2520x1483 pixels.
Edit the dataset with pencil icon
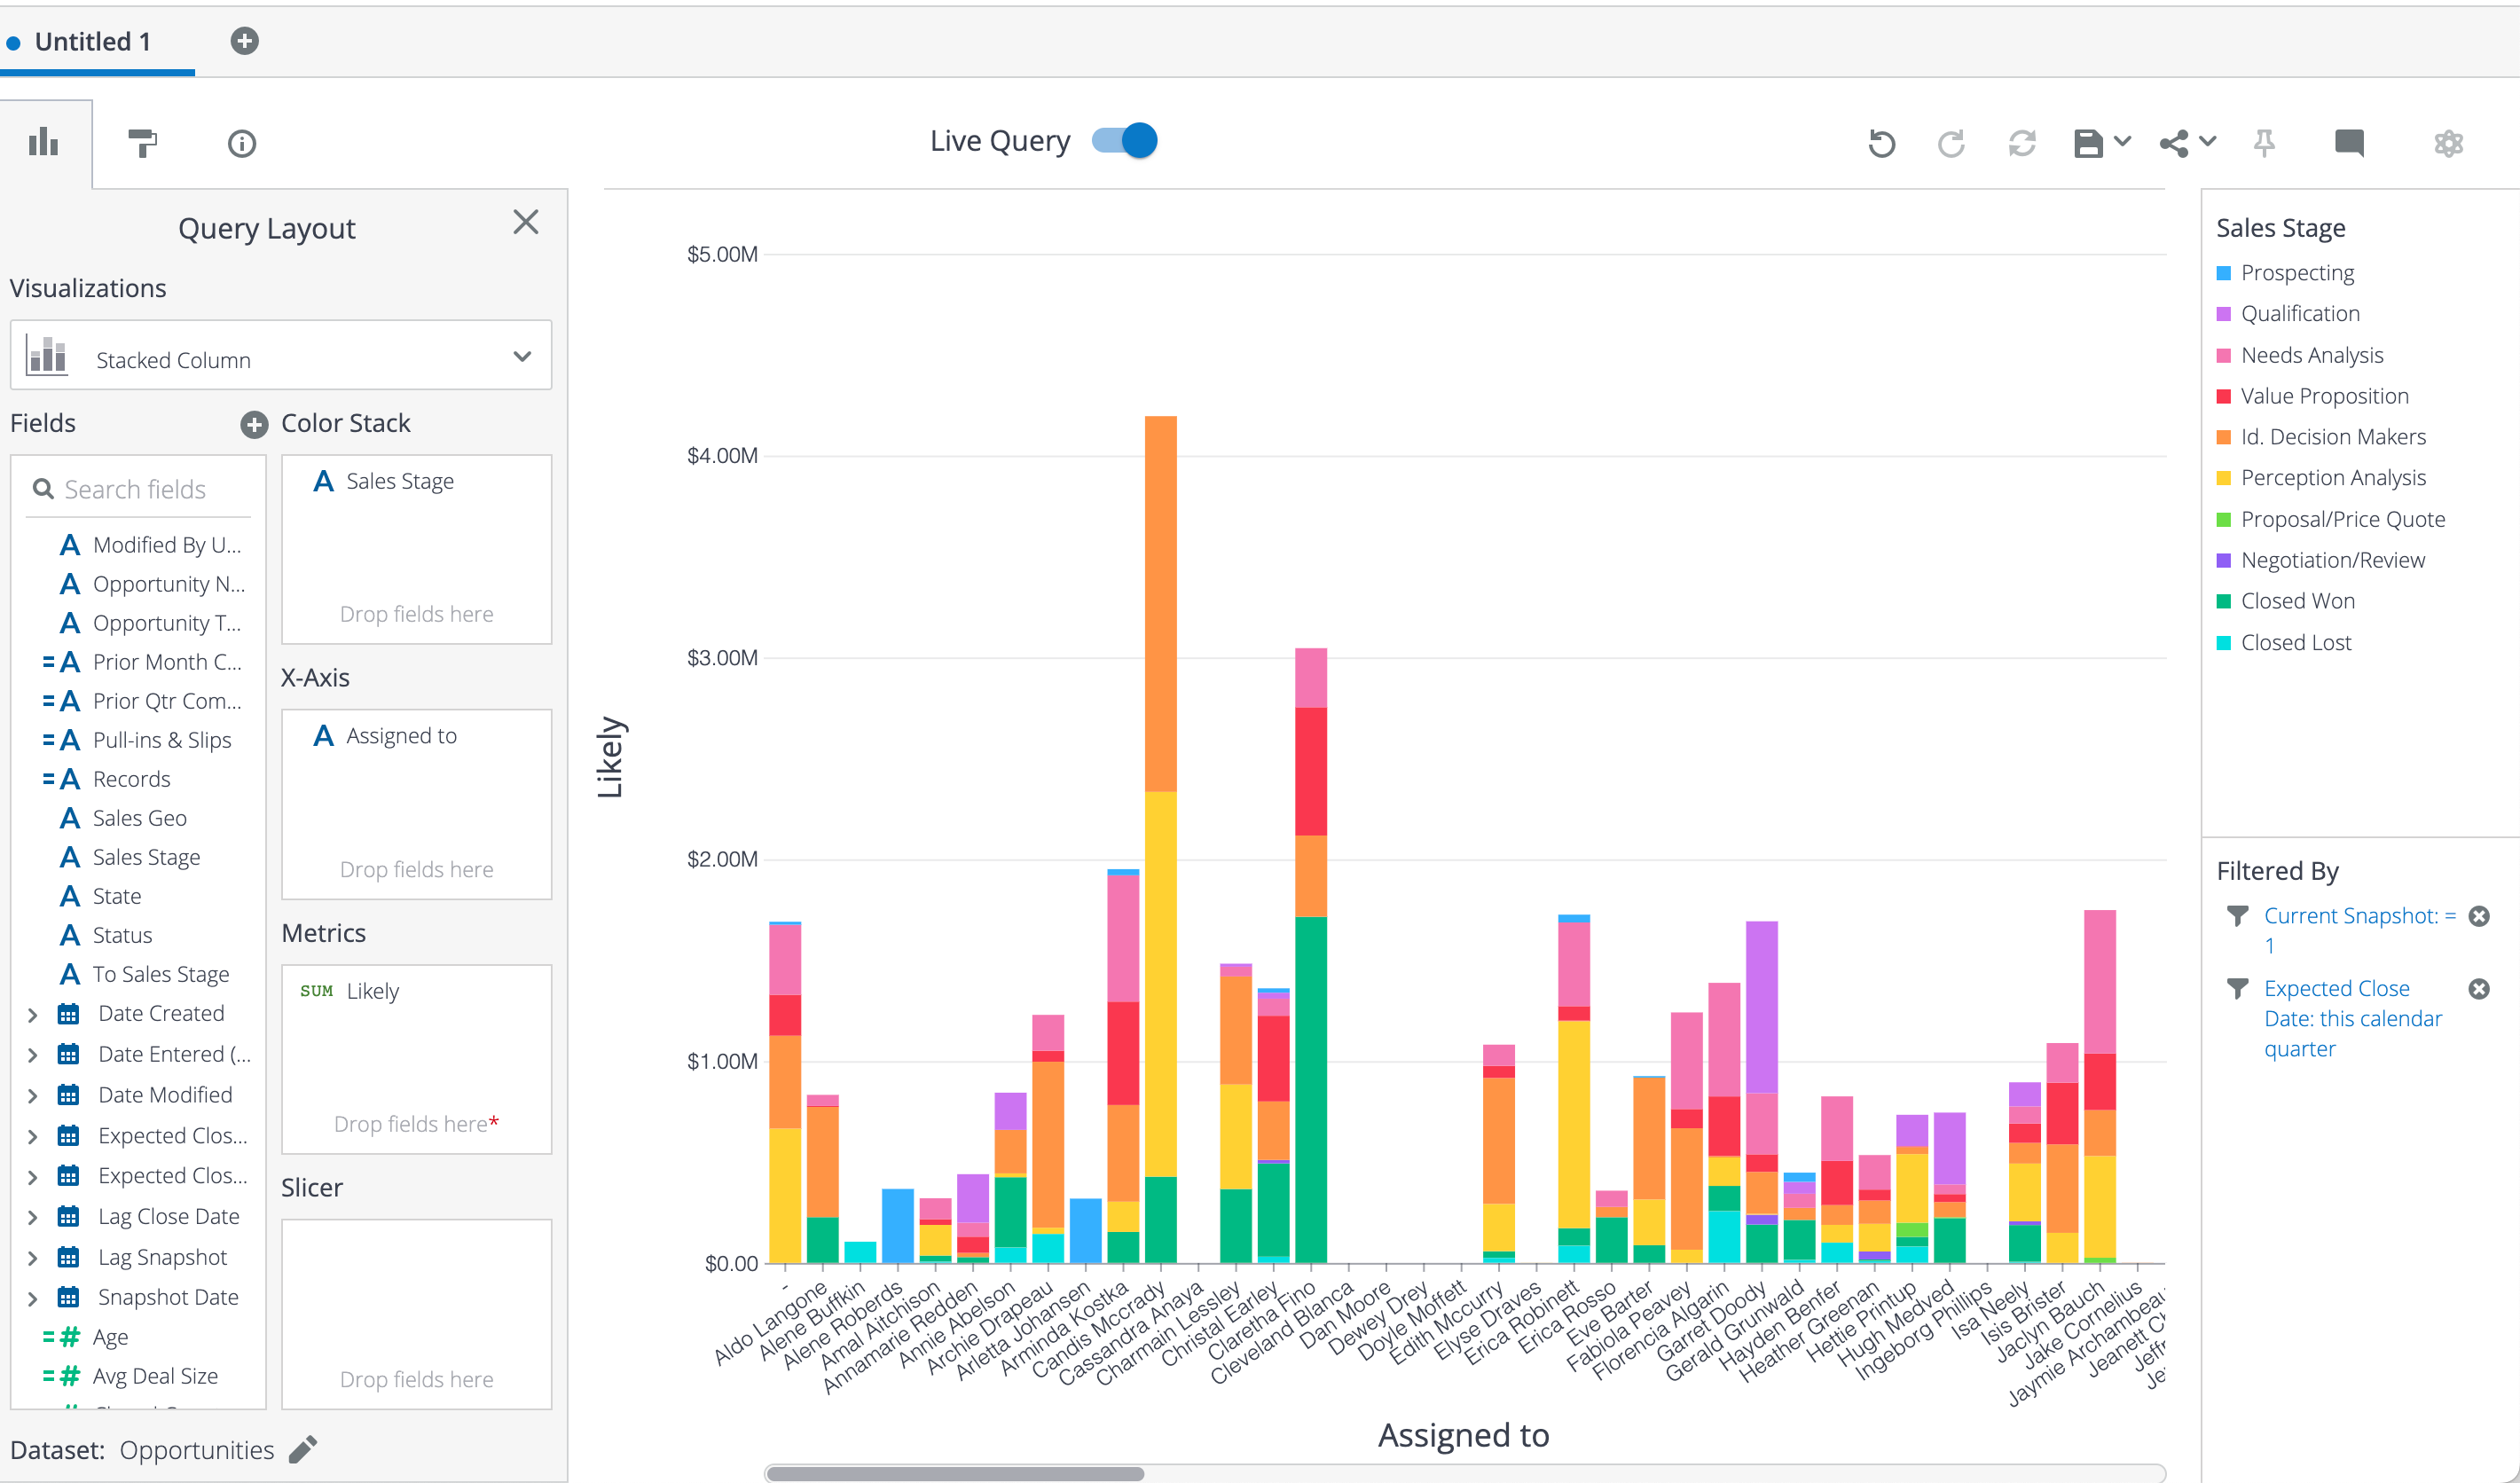point(303,1449)
